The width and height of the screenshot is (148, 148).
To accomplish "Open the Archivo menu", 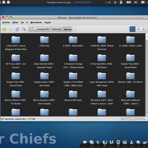I will 6,23.
